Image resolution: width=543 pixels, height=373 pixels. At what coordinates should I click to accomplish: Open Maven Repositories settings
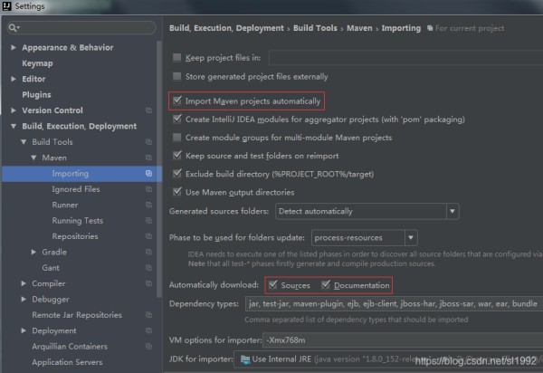(x=75, y=236)
